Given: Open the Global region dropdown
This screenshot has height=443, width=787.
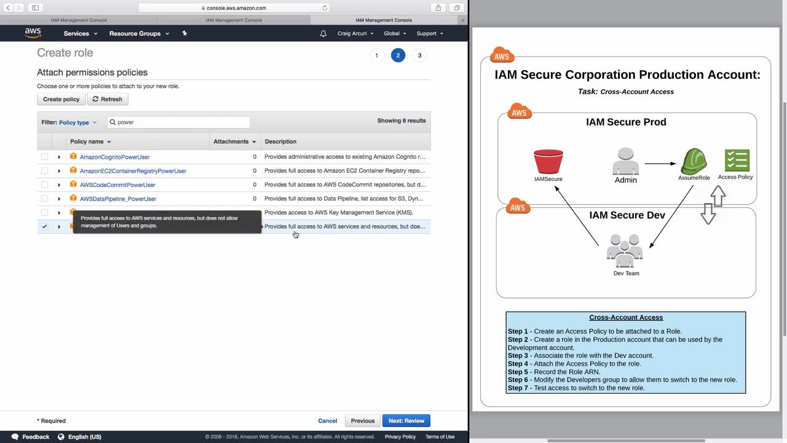Looking at the screenshot, I should [395, 33].
